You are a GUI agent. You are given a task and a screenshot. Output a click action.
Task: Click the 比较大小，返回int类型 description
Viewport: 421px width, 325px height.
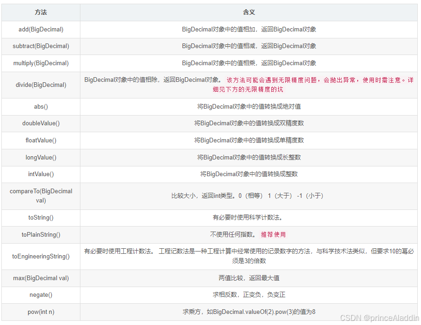coord(247,196)
